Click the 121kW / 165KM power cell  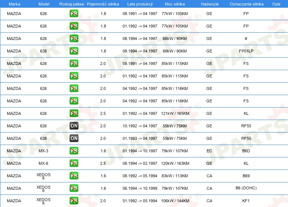[175, 113]
